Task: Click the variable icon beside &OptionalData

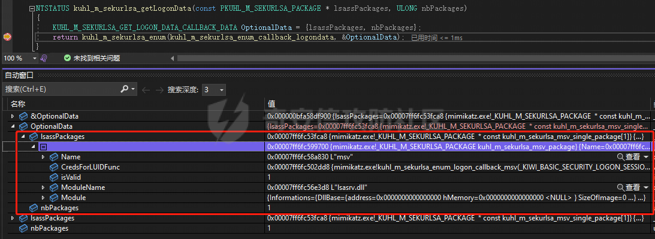Action: coord(23,116)
